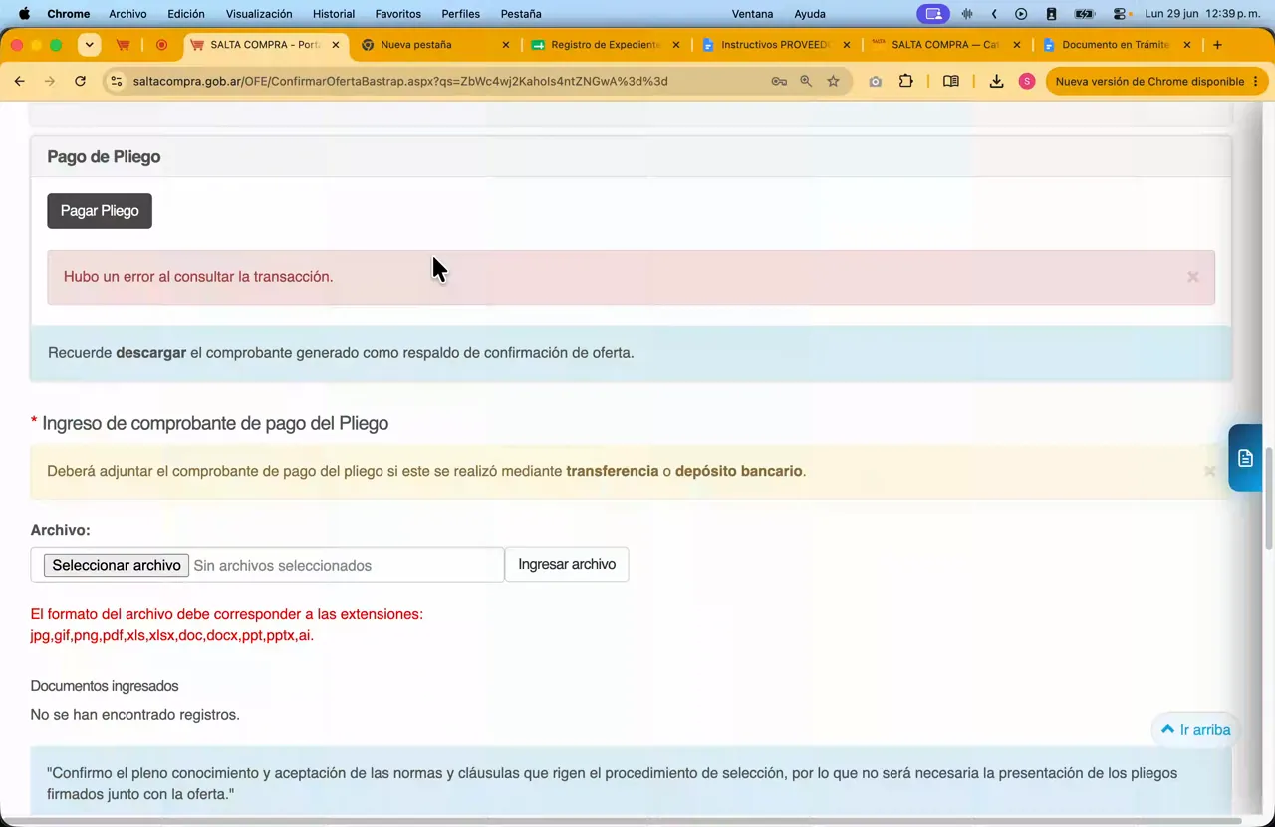Dismiss the transaction error alert

pyautogui.click(x=1192, y=277)
